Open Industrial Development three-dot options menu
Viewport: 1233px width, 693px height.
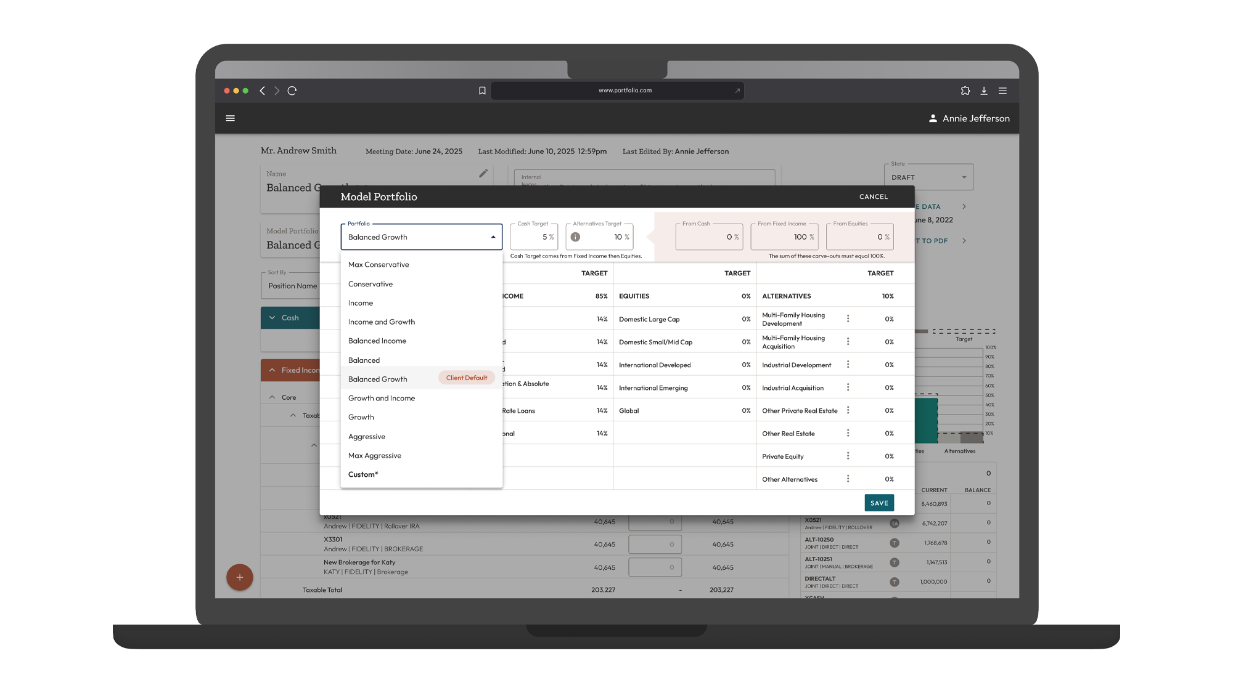tap(848, 365)
